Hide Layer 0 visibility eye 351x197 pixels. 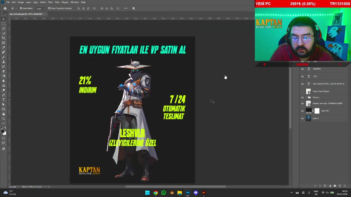pyautogui.click(x=302, y=118)
